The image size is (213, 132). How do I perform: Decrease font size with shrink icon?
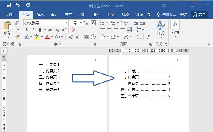[77, 37]
